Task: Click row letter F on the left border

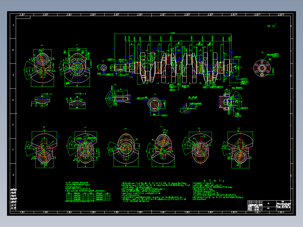Action: (x=13, y=150)
